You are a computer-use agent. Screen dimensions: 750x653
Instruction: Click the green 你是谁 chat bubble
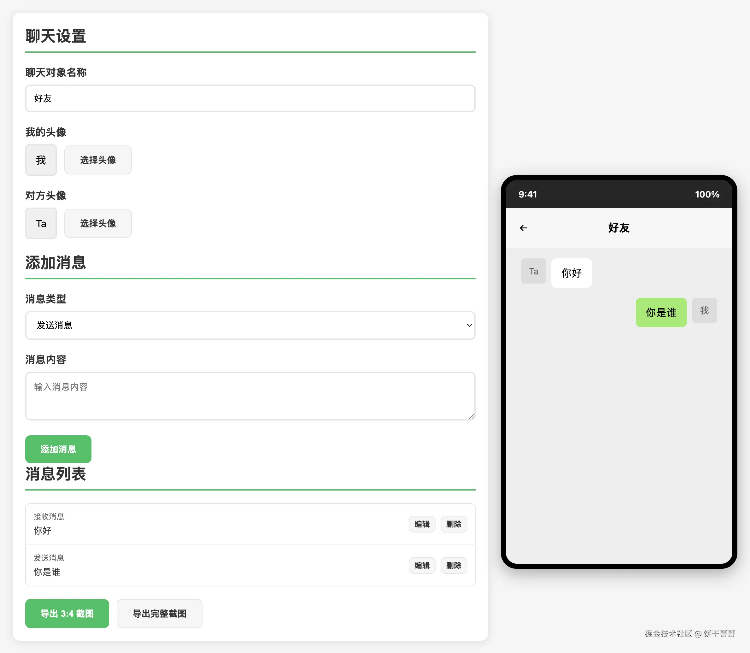coord(661,312)
